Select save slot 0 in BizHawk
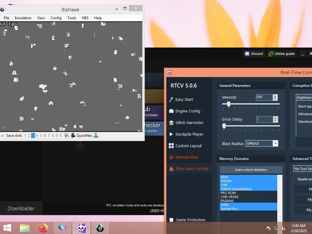 point(61,136)
